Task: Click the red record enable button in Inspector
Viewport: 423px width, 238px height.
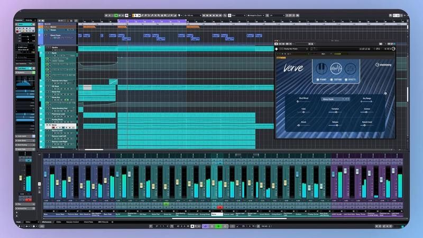Action: (x=18, y=32)
